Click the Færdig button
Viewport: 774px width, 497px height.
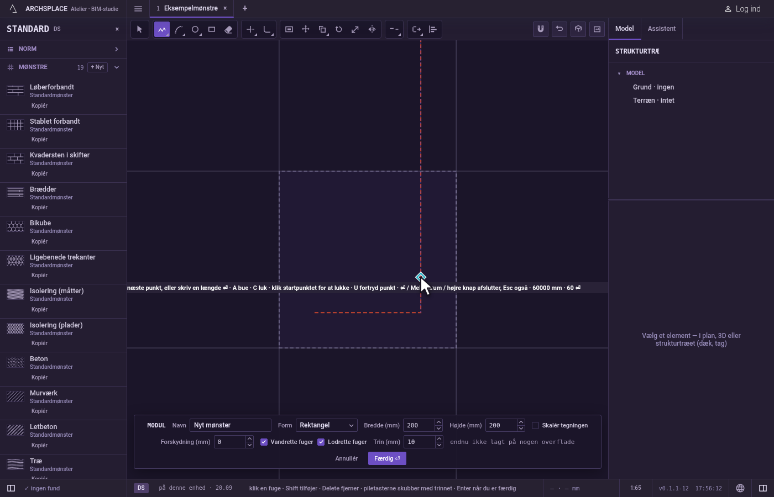coord(387,458)
